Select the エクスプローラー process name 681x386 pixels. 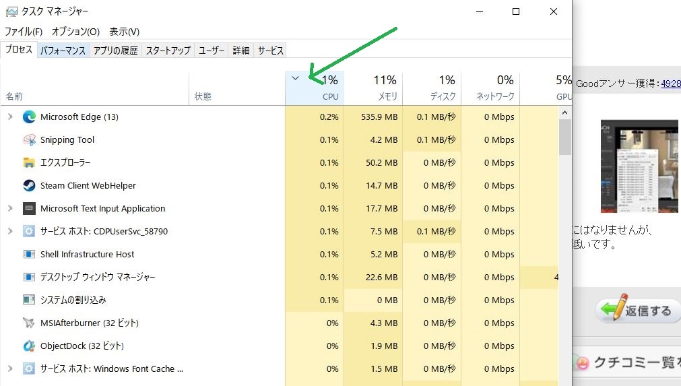pyautogui.click(x=65, y=163)
